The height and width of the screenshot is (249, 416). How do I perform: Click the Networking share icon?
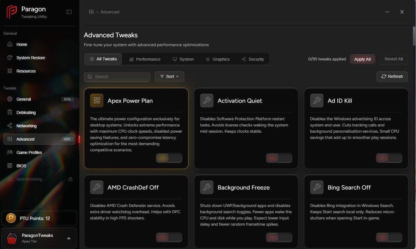pos(10,126)
